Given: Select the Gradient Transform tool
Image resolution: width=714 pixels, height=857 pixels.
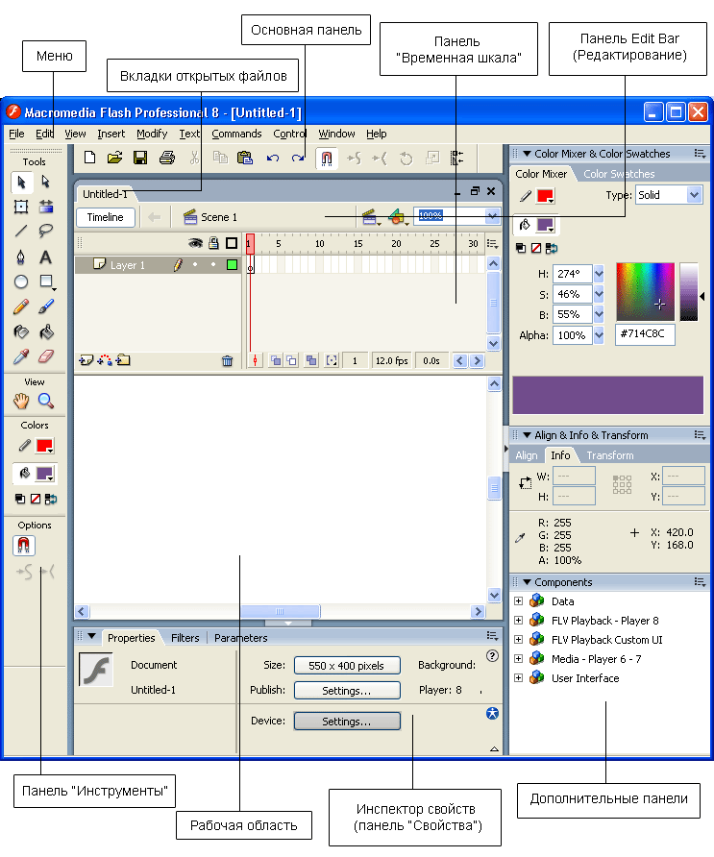Looking at the screenshot, I should (46, 207).
